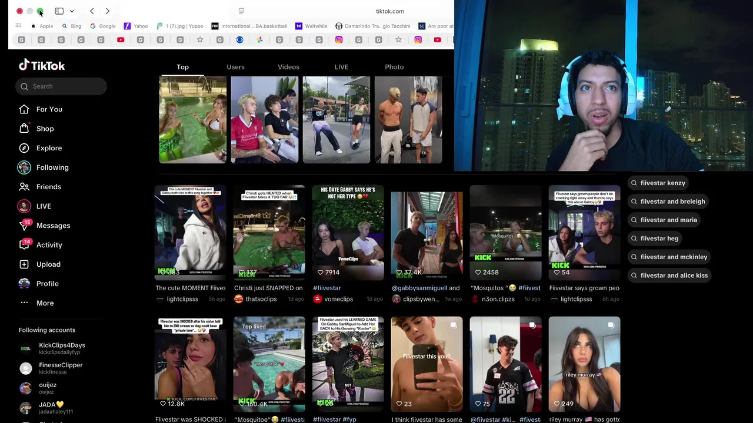753x423 pixels.
Task: Switch to the LIVE results tab
Action: point(341,67)
